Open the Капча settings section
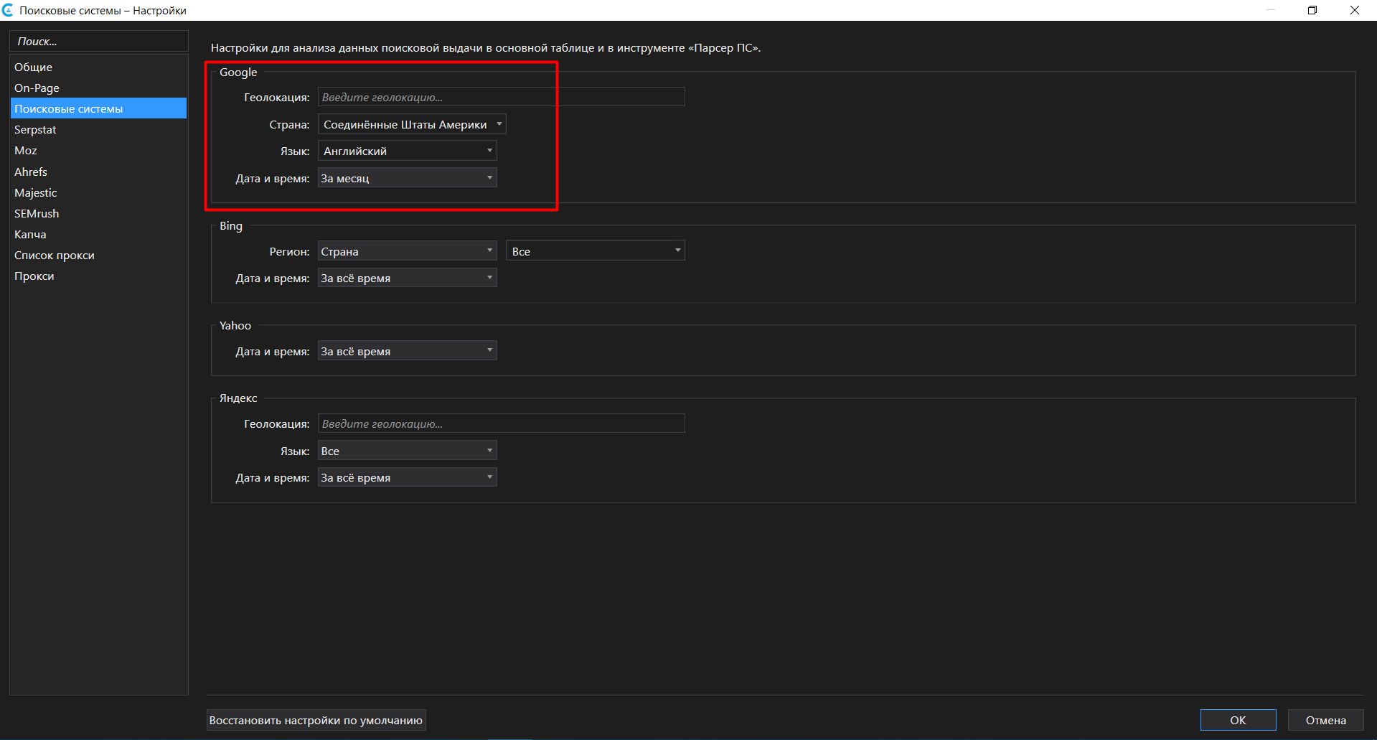The height and width of the screenshot is (740, 1377). point(98,234)
